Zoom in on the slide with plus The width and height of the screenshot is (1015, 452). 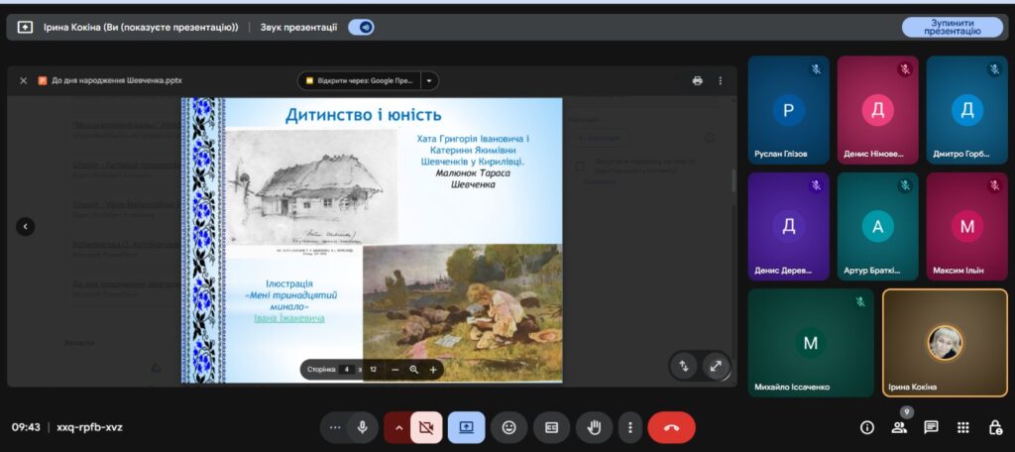[x=433, y=370]
